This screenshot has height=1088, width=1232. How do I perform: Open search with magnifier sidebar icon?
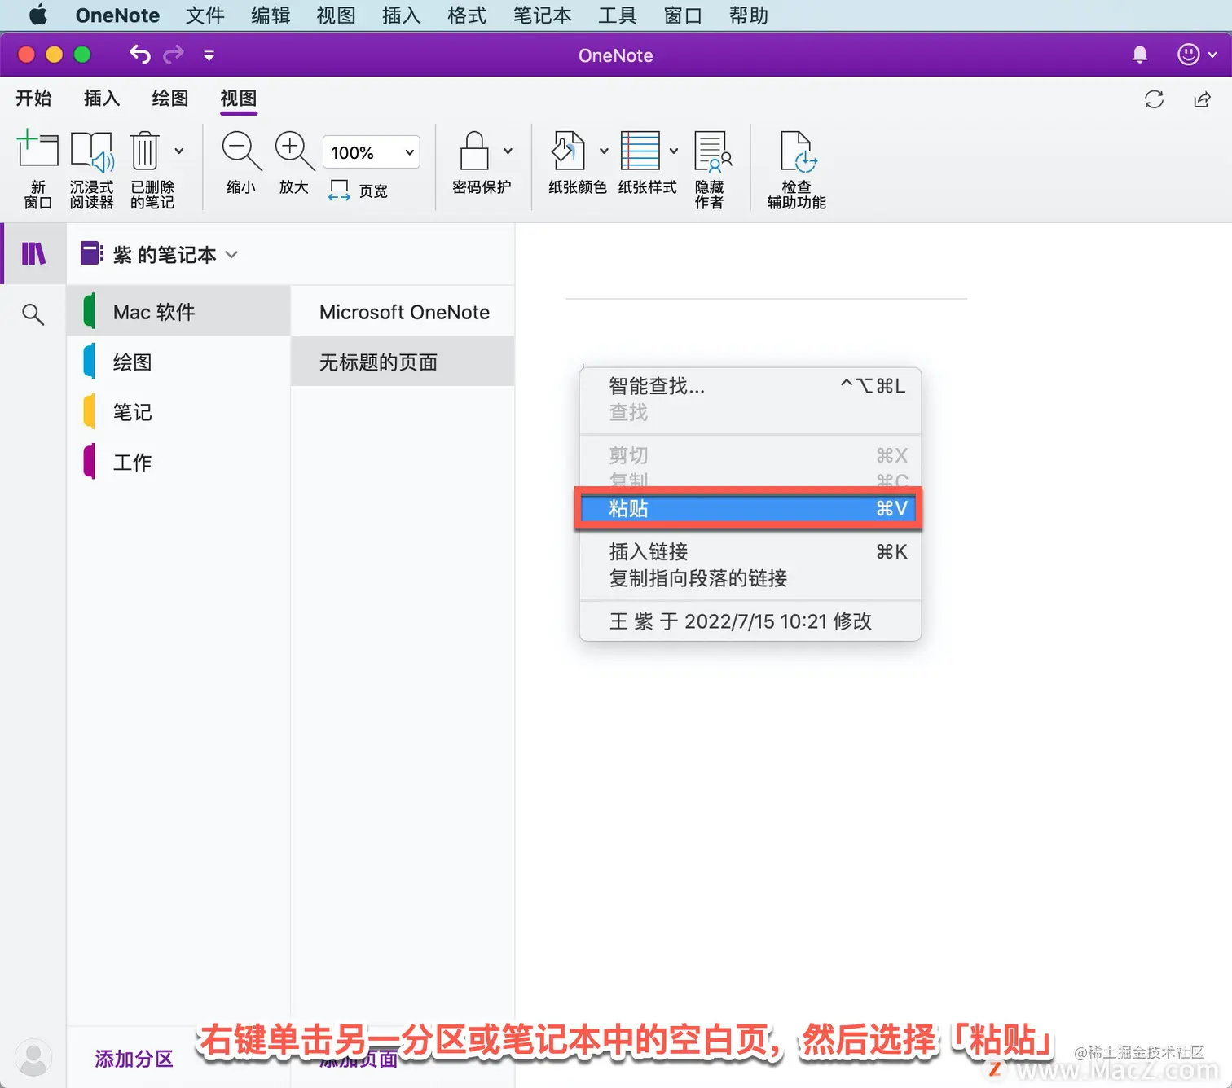point(33,314)
